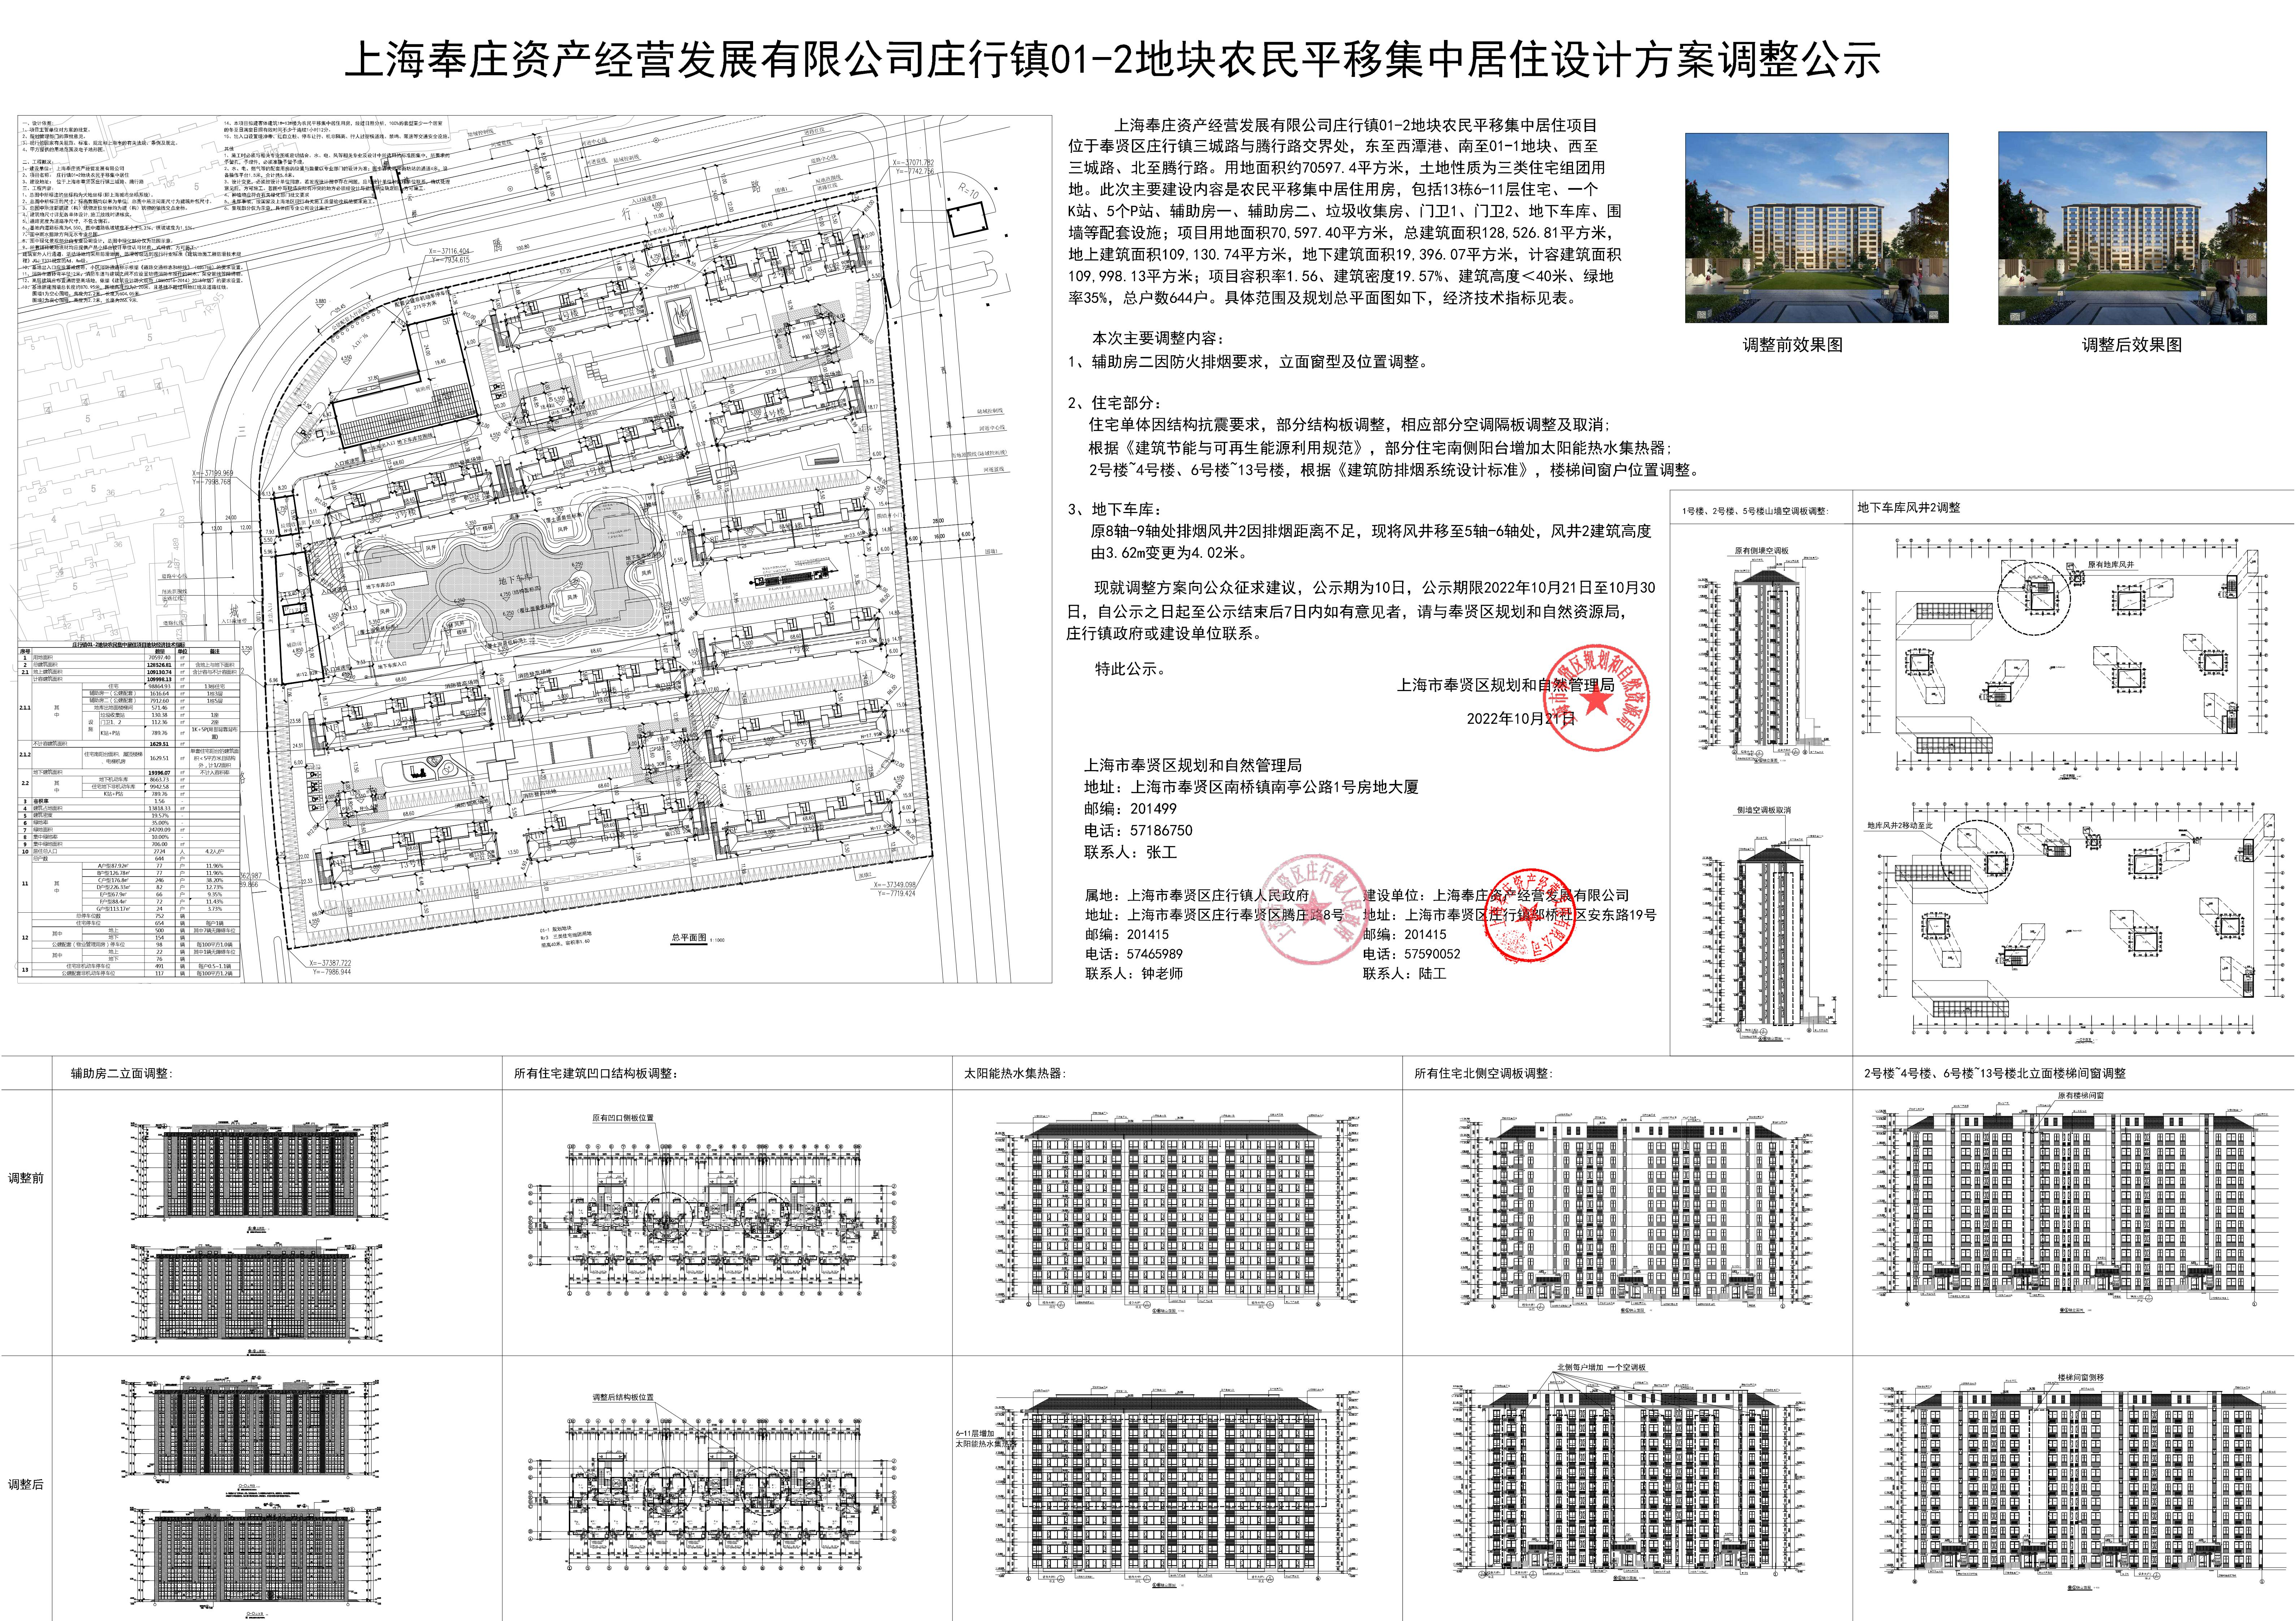2296x1621 pixels.
Task: Click the 原有地库风井 annotation
Action: pyautogui.click(x=2111, y=565)
